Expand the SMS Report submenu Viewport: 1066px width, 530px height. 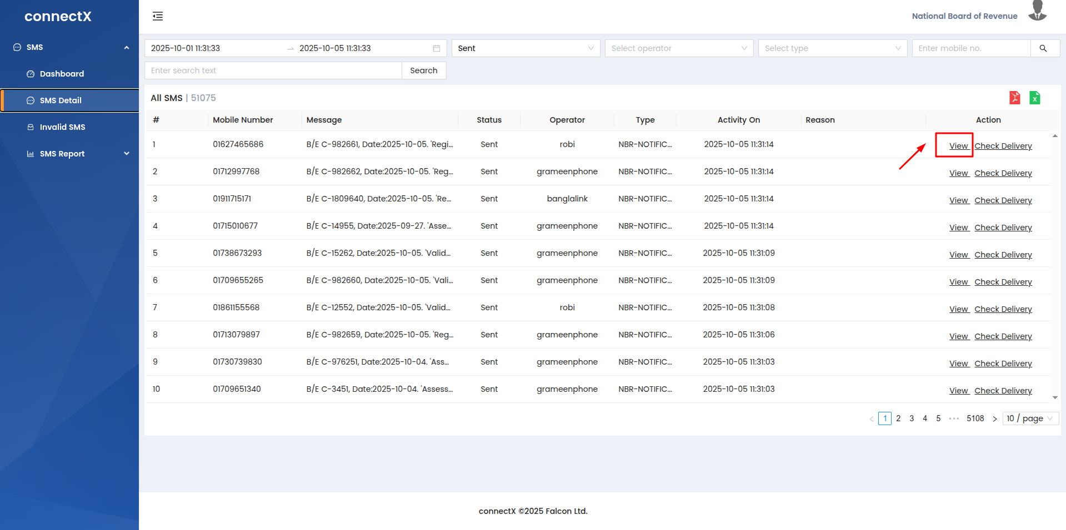tap(126, 154)
